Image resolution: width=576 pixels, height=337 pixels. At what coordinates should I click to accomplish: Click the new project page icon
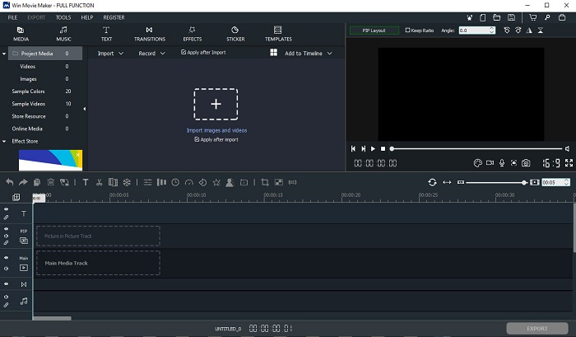click(x=483, y=17)
